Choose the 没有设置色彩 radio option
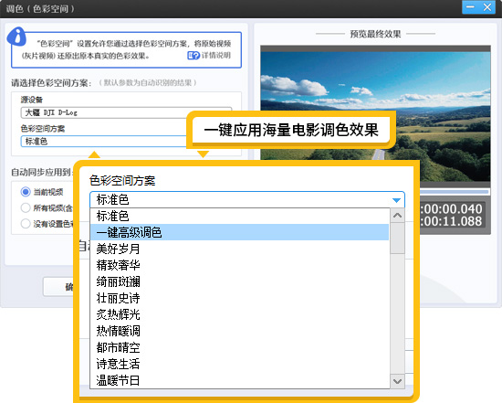Image resolution: width=502 pixels, height=403 pixels. click(x=26, y=224)
